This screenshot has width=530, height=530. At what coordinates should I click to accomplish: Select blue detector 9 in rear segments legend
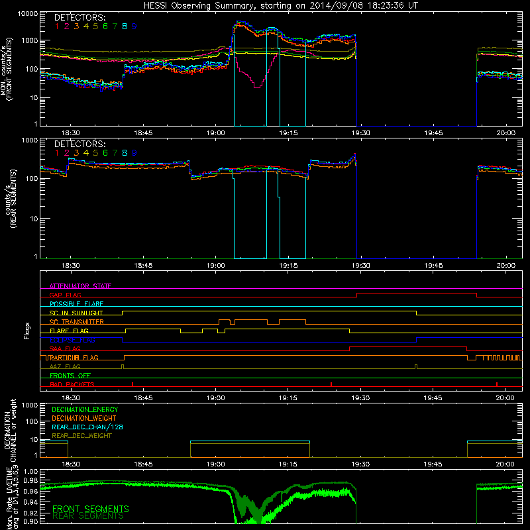coord(134,153)
